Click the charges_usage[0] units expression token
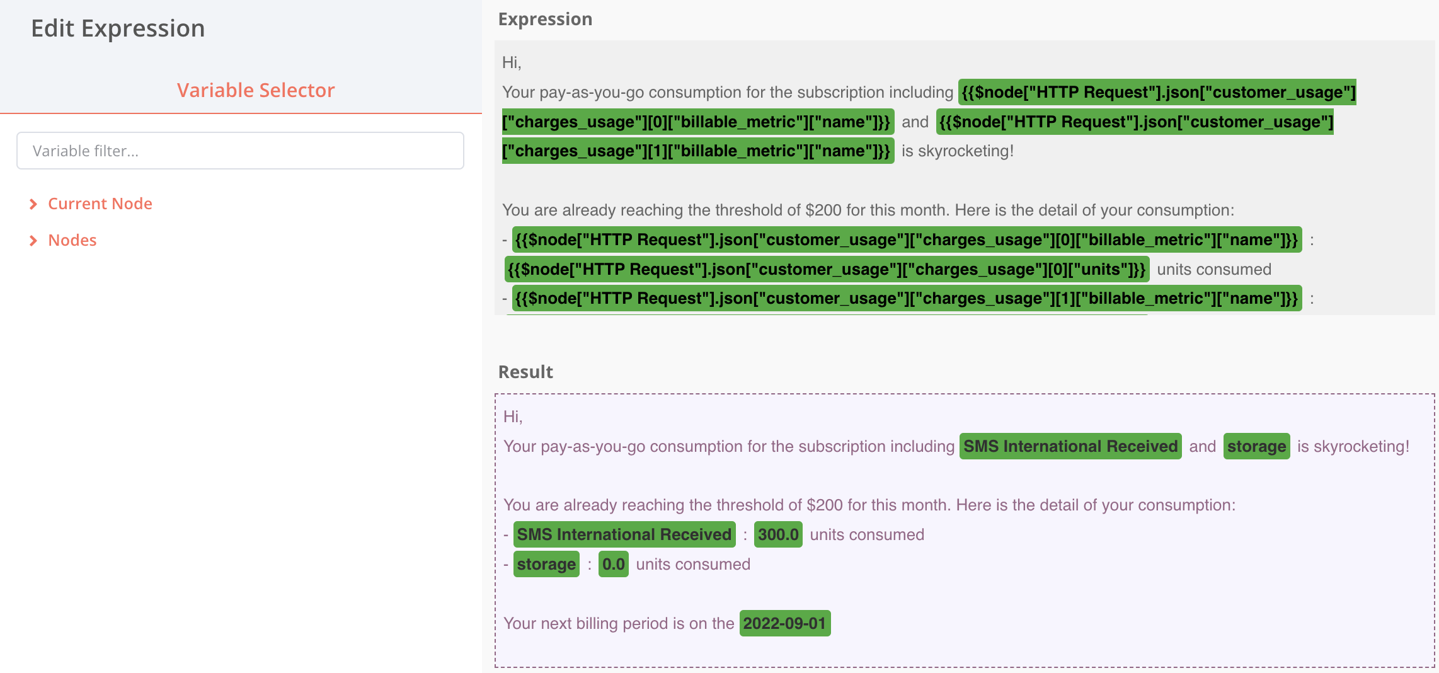This screenshot has height=673, width=1439. coord(827,269)
